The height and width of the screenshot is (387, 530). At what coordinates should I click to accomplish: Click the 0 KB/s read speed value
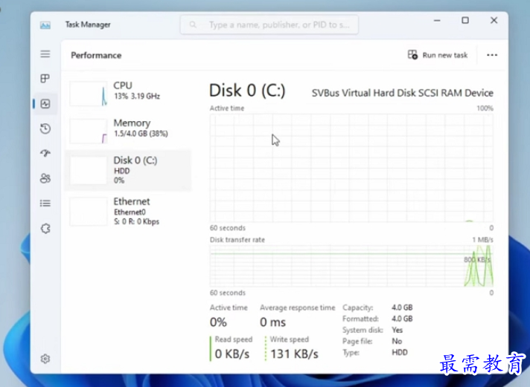[x=232, y=354]
